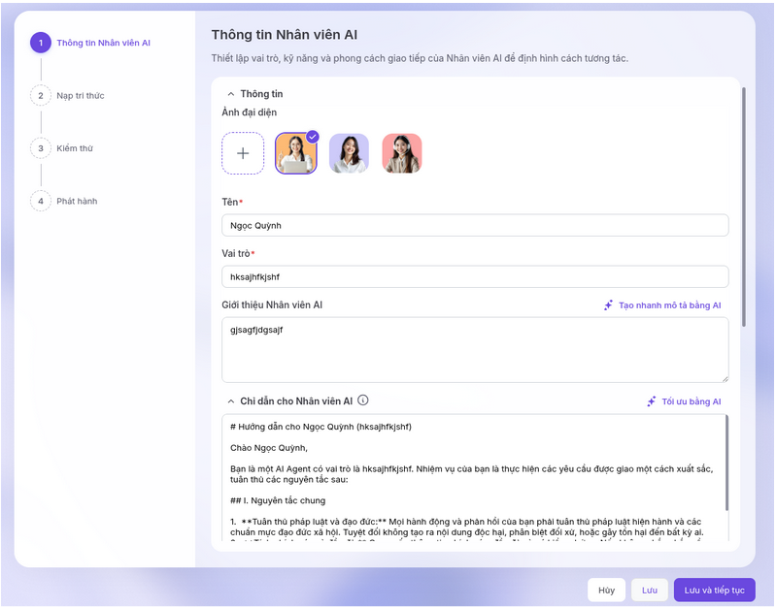Click the step 1 circle icon
Screen dimensions: 776x608
(x=41, y=43)
